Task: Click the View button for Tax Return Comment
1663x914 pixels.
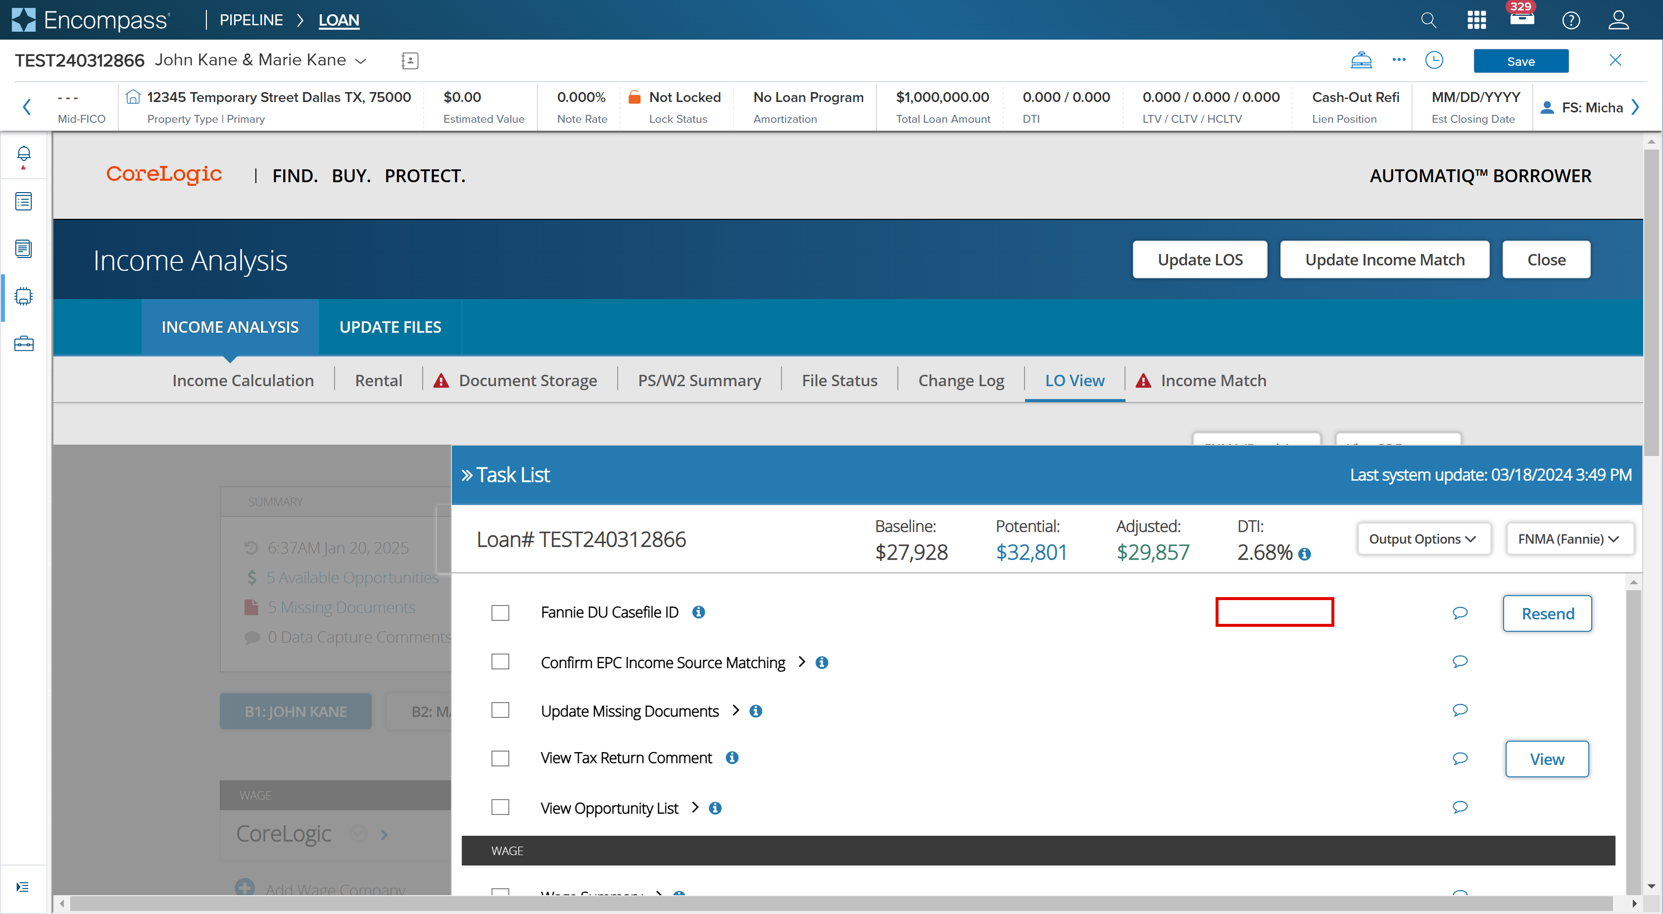Action: (1547, 759)
